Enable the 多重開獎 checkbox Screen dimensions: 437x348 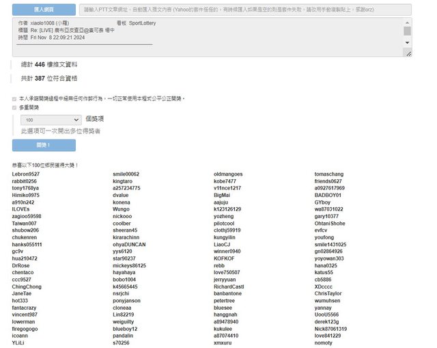14,107
